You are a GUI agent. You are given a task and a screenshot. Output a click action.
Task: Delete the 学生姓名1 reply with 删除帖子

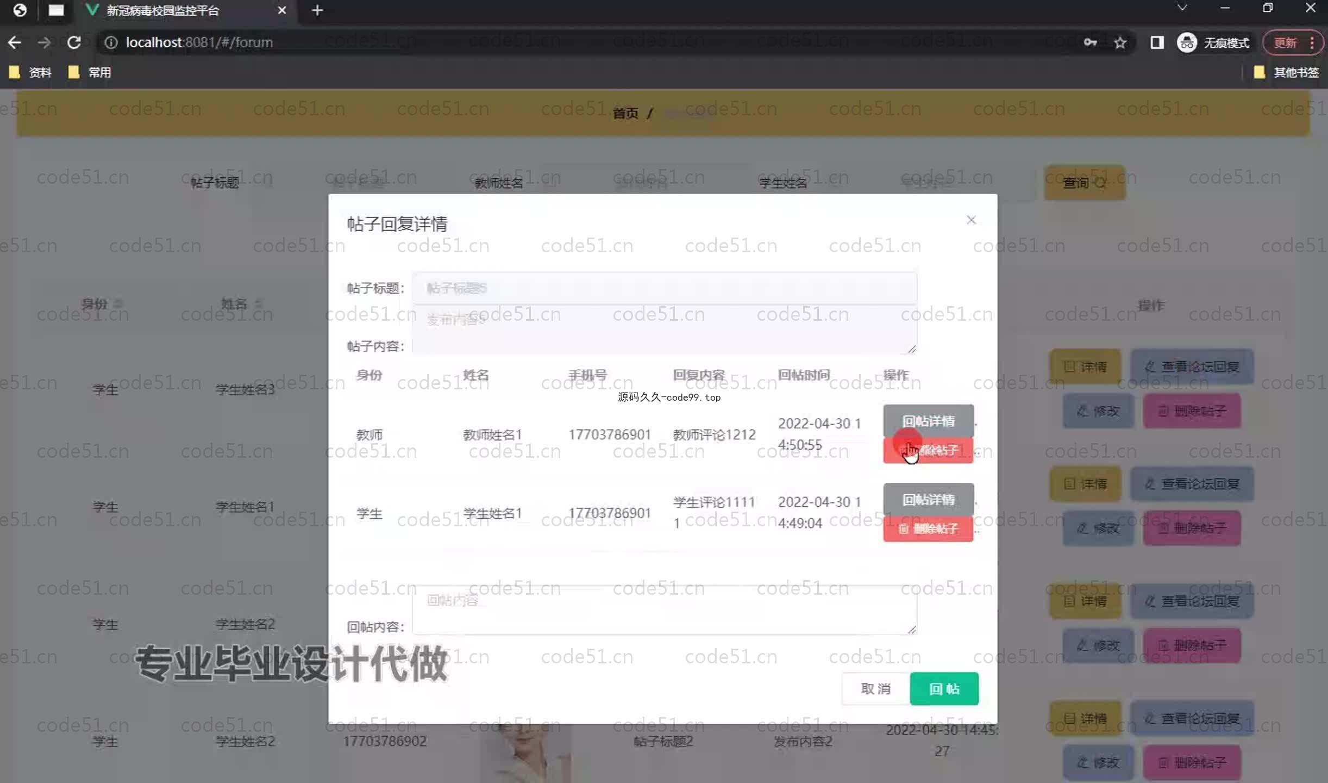point(928,529)
